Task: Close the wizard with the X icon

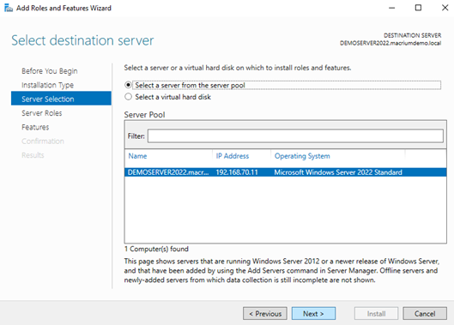Action: pos(445,8)
